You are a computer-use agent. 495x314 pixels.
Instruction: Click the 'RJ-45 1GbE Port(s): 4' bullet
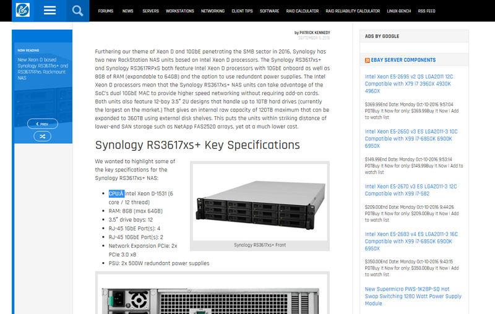(134, 228)
